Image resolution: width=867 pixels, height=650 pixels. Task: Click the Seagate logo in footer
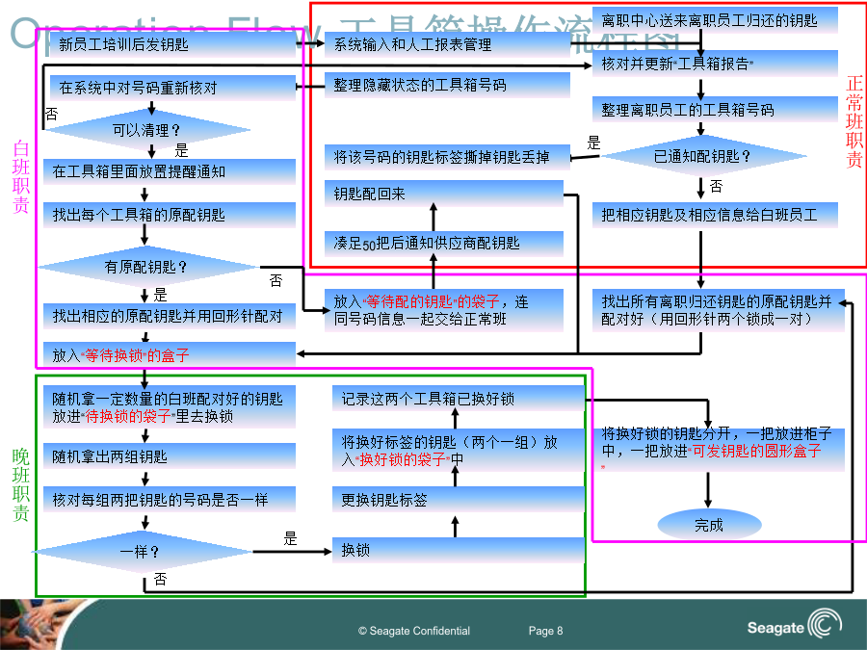click(795, 625)
